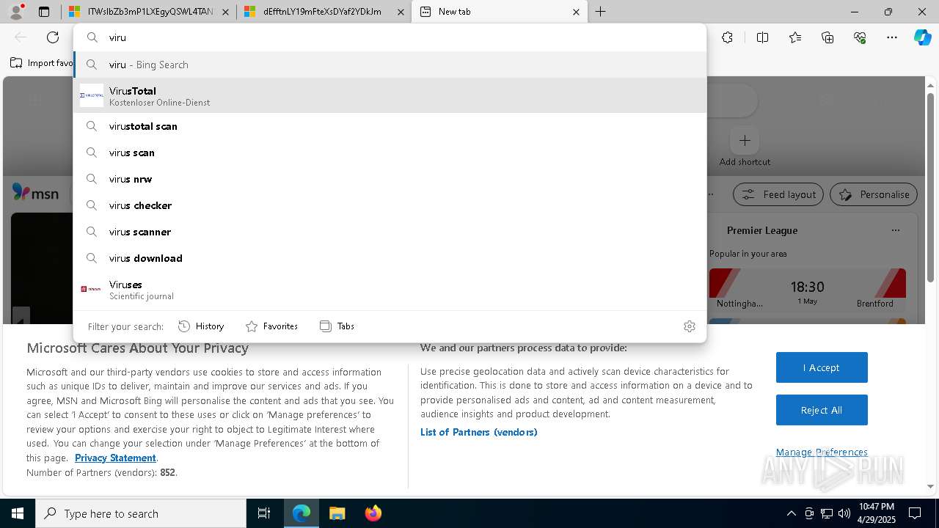Click the browser refresh icon

click(53, 37)
